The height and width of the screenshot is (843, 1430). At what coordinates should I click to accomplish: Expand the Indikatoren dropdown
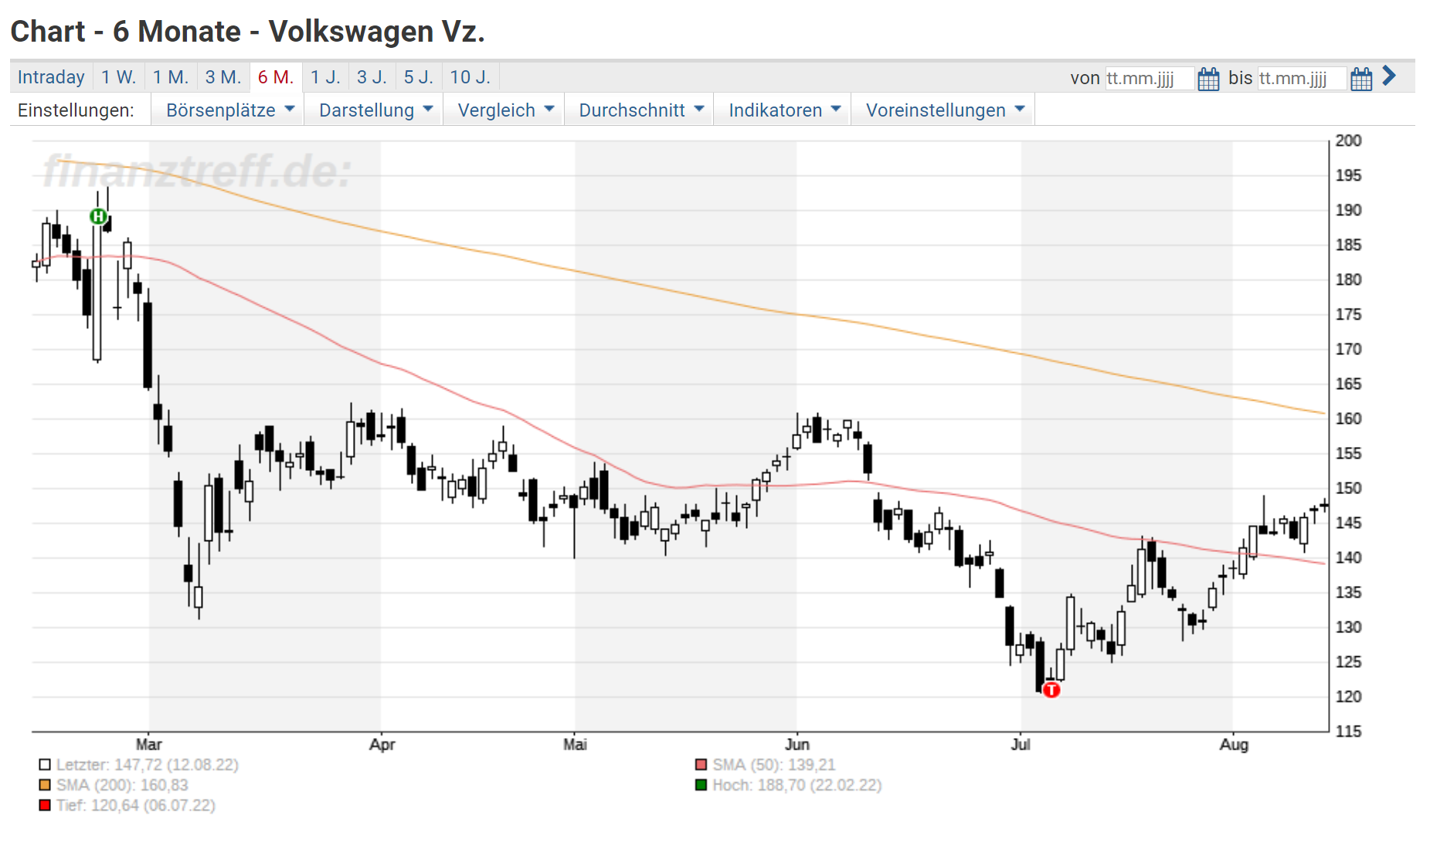(x=783, y=110)
